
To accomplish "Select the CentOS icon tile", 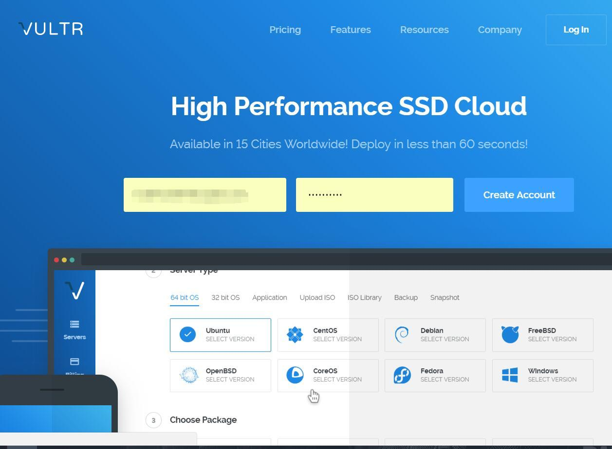I will 295,334.
